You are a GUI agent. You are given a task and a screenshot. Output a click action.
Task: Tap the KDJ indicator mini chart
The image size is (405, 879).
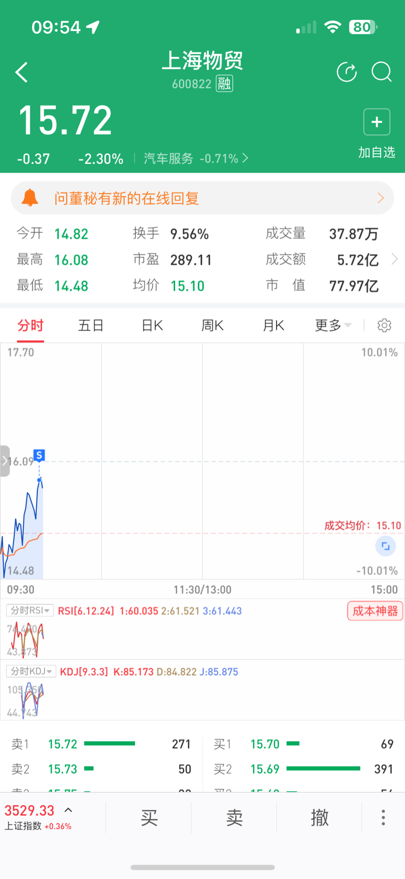pyautogui.click(x=32, y=699)
